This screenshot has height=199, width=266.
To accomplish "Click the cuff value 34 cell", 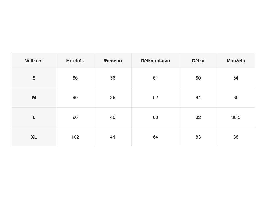I will tap(236, 78).
